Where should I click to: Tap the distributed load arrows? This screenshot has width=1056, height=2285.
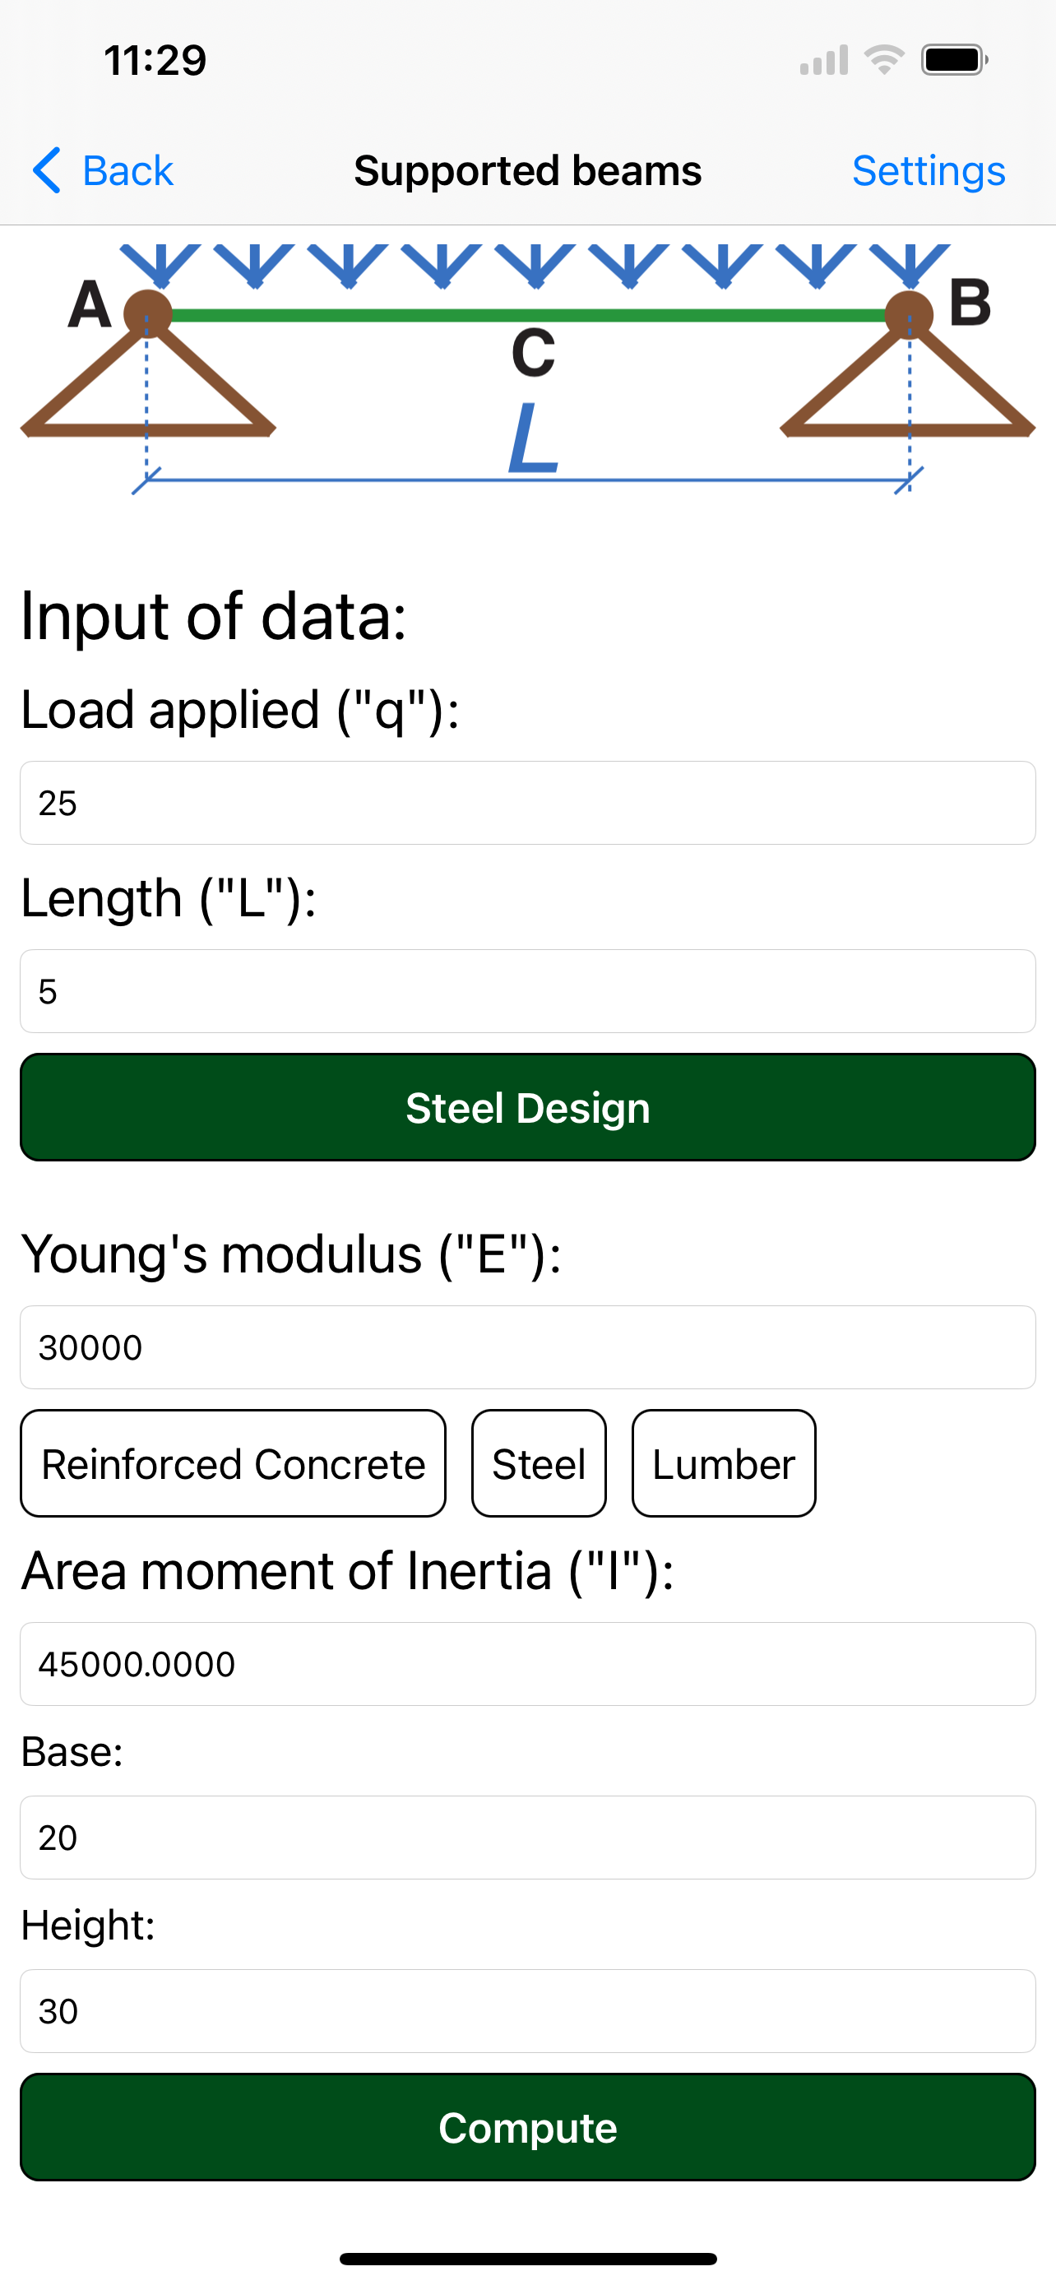point(535,267)
